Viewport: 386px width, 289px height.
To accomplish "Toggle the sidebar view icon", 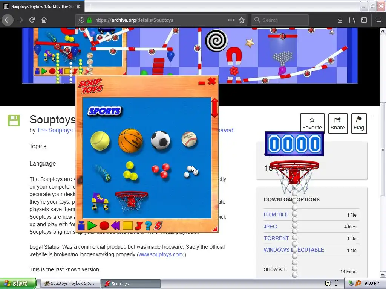I will 364,20.
